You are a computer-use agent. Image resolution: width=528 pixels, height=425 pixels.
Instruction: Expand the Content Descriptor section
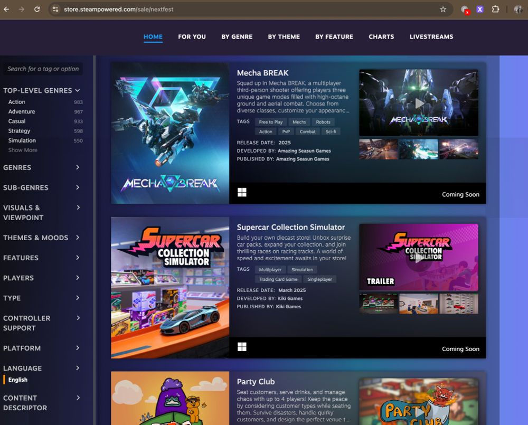point(41,403)
